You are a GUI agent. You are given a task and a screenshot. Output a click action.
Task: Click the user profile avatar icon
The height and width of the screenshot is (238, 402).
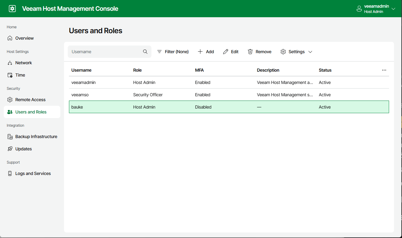(359, 9)
